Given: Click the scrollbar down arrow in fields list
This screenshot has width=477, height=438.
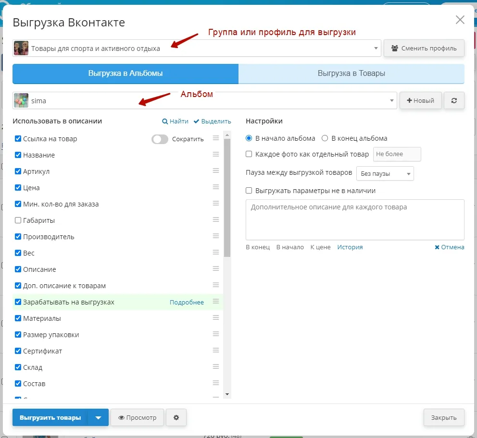Looking at the screenshot, I should coord(227,394).
